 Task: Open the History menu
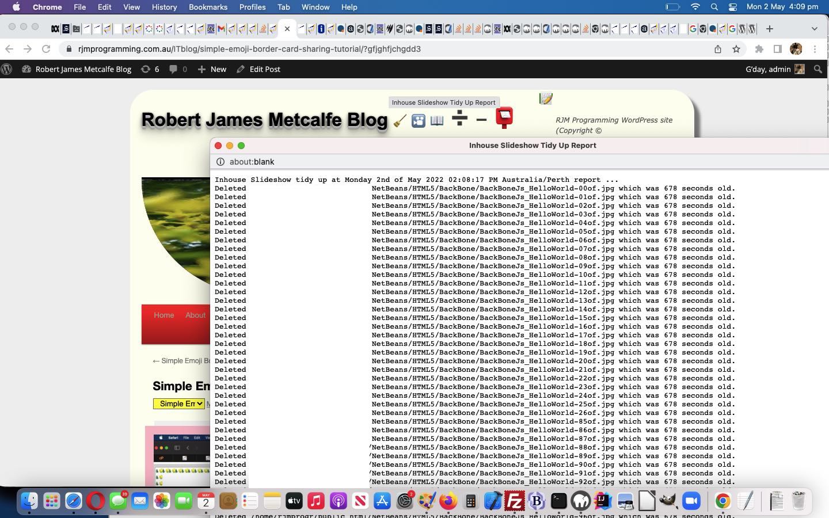(x=164, y=7)
